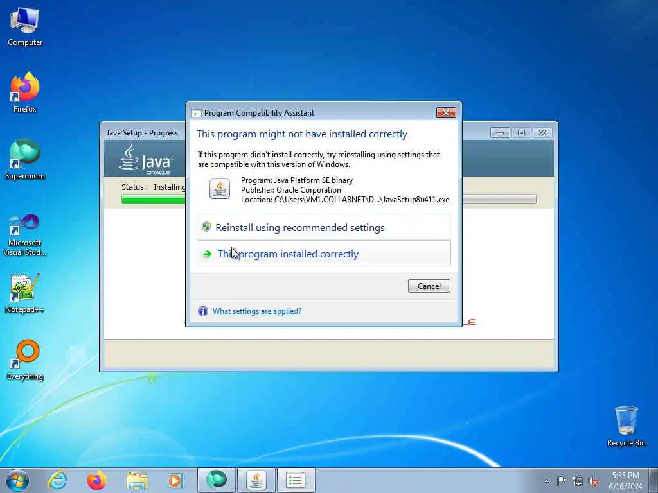
Task: Select the Recycle Bin icon
Action: [x=626, y=426]
